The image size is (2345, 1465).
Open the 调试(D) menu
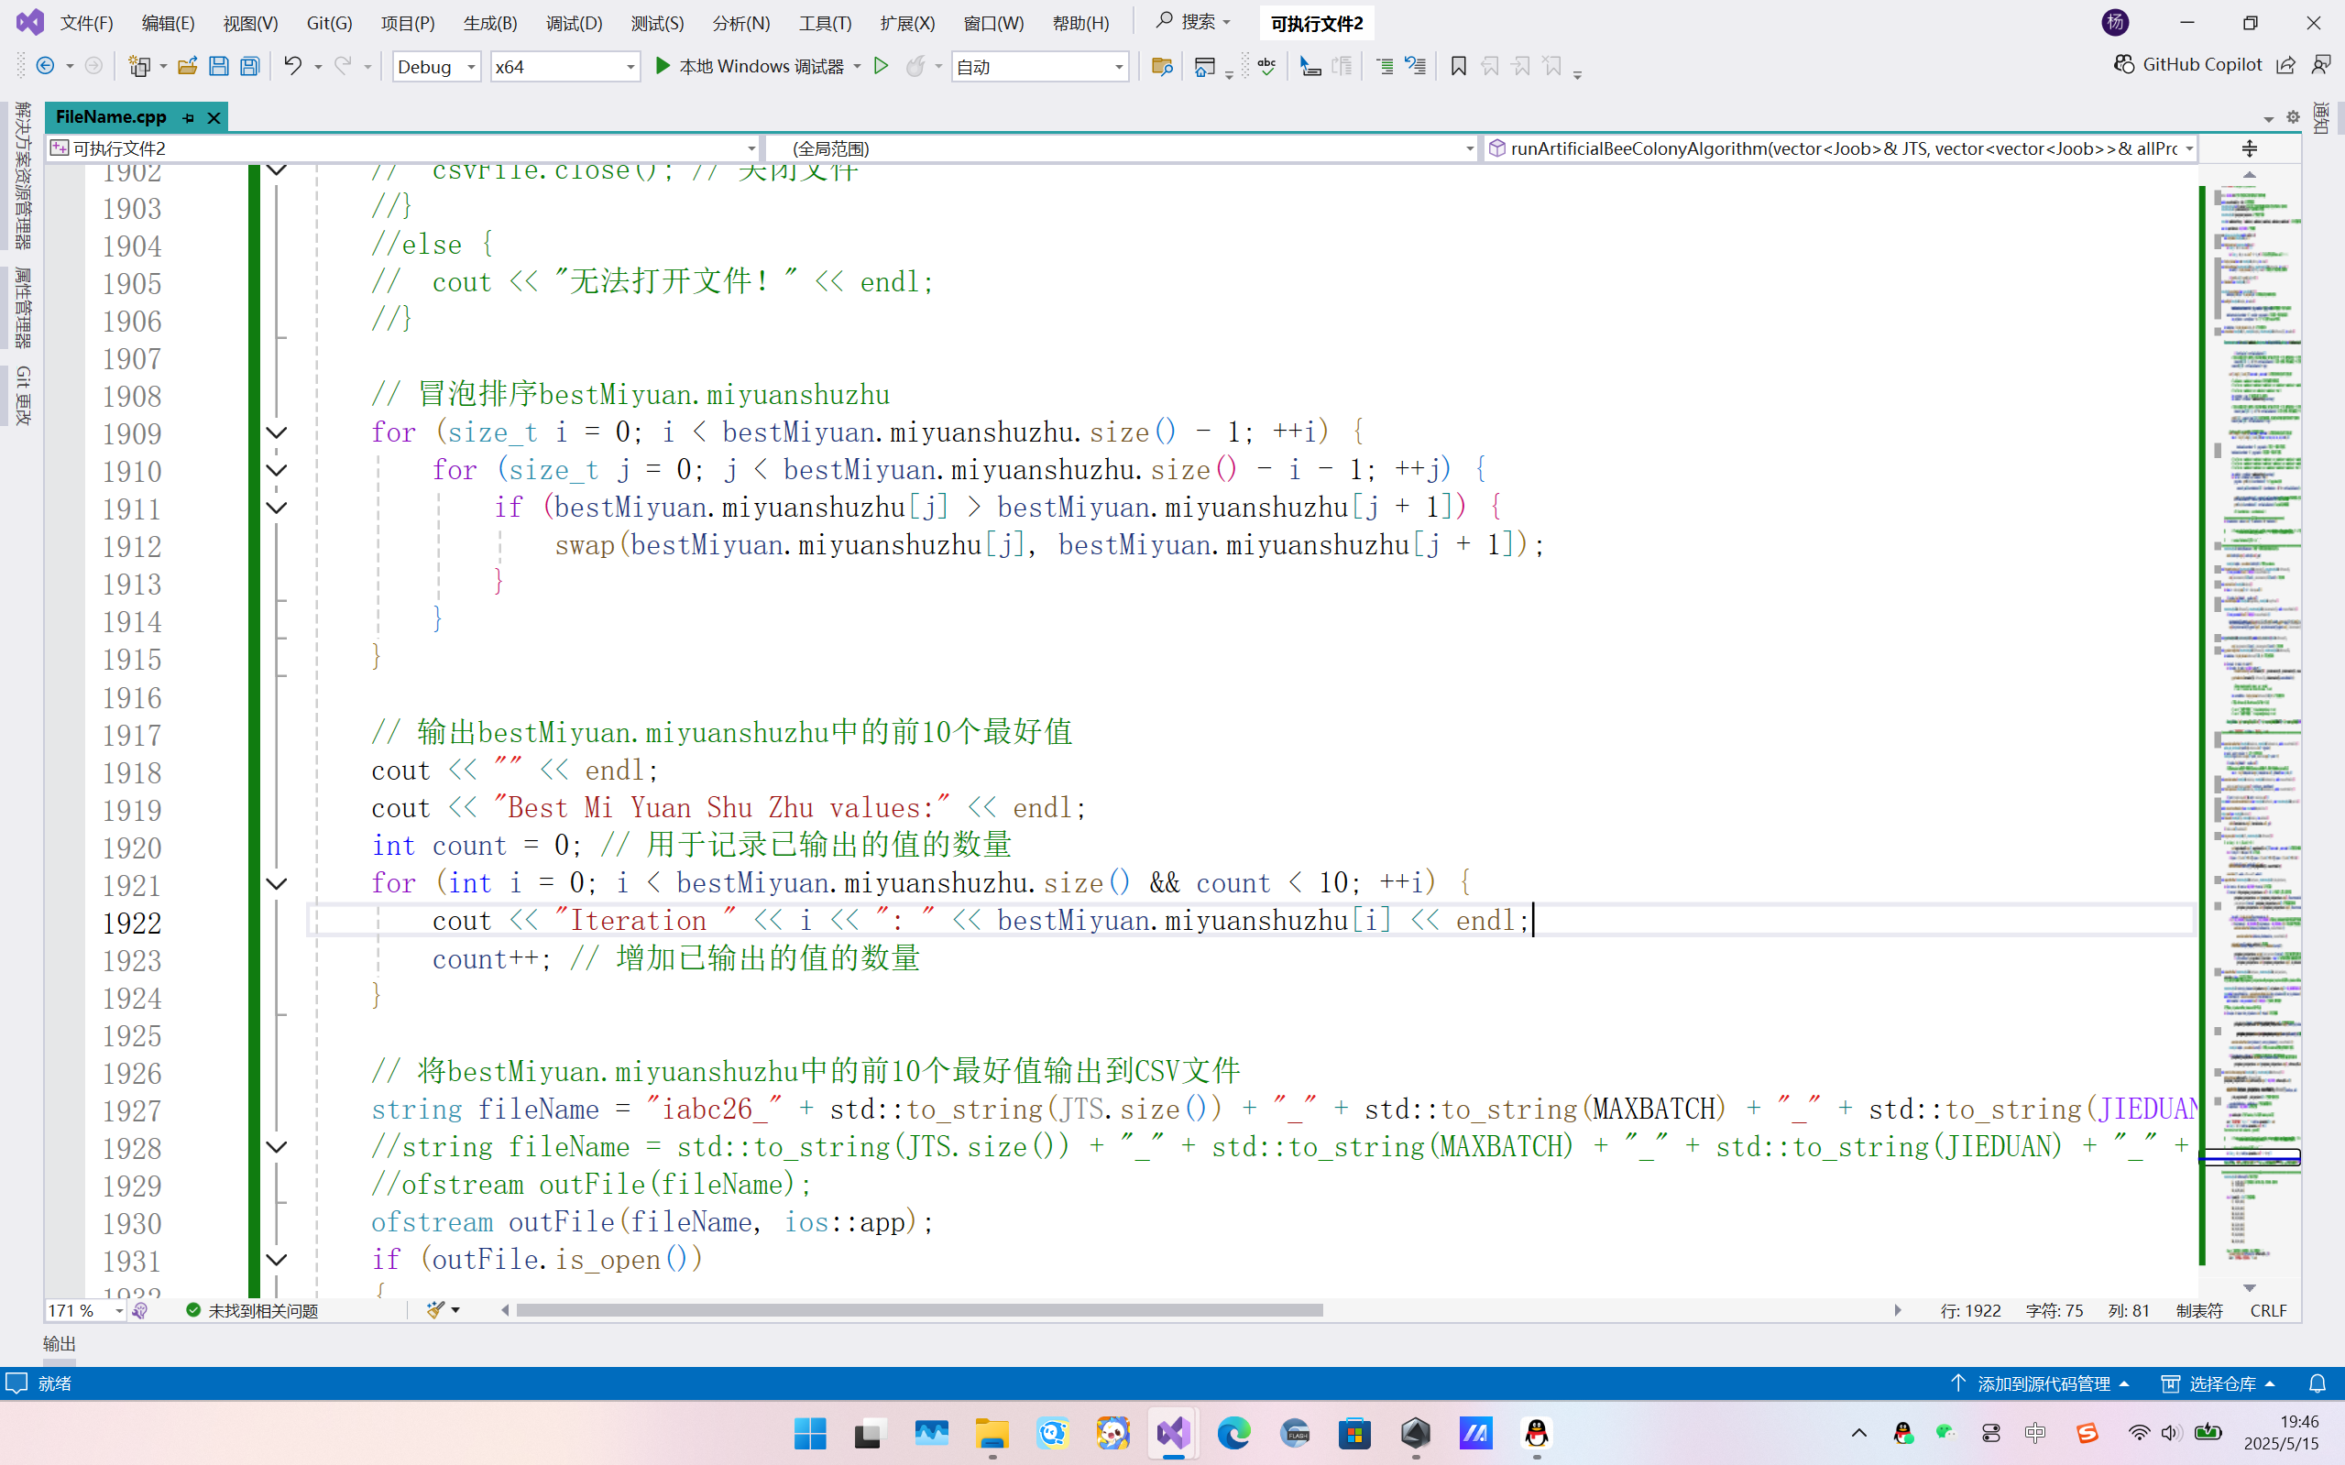pyautogui.click(x=574, y=23)
